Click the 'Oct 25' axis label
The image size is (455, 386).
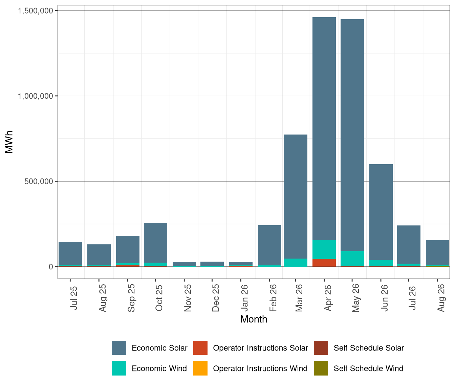[159, 298]
